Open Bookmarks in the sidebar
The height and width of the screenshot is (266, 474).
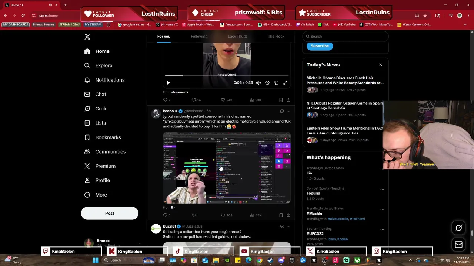tap(103, 137)
